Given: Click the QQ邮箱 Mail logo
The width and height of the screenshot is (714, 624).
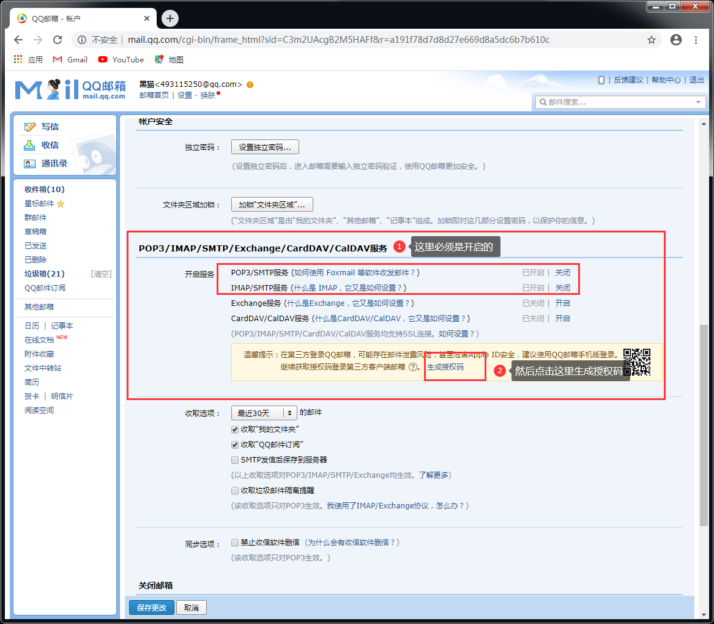Looking at the screenshot, I should point(70,89).
